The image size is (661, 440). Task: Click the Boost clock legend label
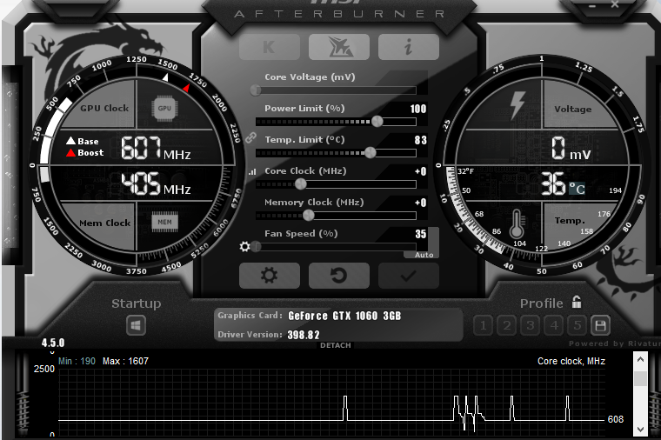tap(90, 152)
